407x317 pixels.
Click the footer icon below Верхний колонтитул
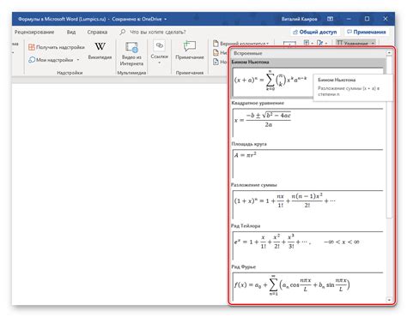(216, 52)
